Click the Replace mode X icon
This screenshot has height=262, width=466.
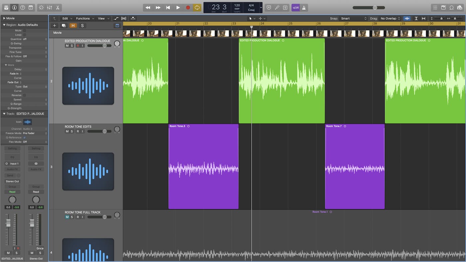269,7
